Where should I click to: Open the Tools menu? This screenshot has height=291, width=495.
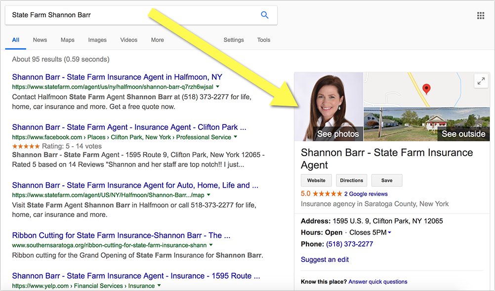point(264,40)
